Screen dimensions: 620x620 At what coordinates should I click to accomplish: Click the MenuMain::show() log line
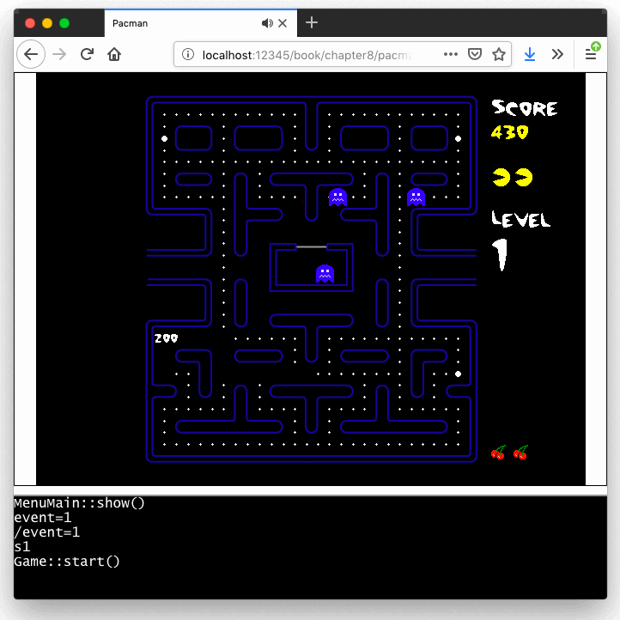pos(80,503)
